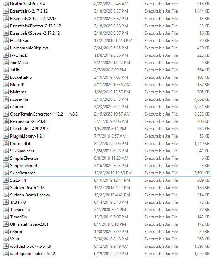Screen dimensions: 212x259
Task: Click date 8/8/2019 11:28 AM for Simple Elevator
Action: pyautogui.click(x=111, y=158)
